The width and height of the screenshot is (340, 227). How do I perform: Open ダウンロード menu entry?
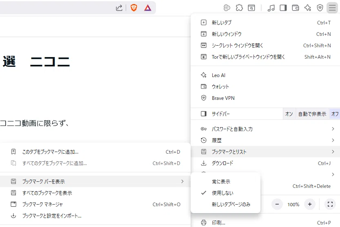pyautogui.click(x=265, y=163)
